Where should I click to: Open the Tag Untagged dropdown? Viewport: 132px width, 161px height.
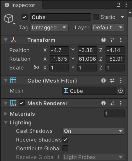coord(49,28)
